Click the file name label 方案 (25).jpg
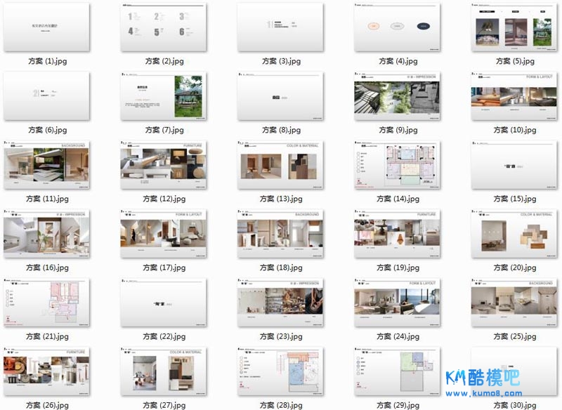 [514, 336]
